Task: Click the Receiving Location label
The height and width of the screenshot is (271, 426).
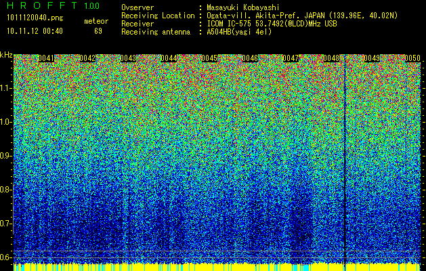Action: tap(158, 16)
